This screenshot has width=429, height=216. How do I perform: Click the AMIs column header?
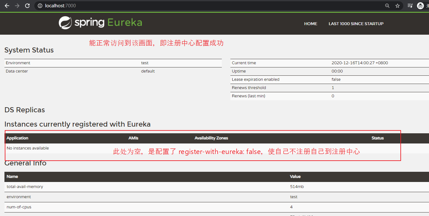coord(133,138)
